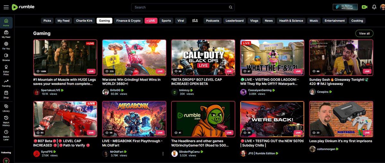Open Library in the sidebar
The image size is (385, 163).
(x=6, y=108)
